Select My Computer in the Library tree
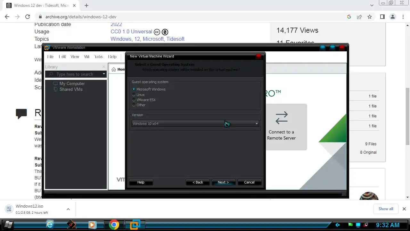Screen dimensions: 410x231 pos(72,83)
